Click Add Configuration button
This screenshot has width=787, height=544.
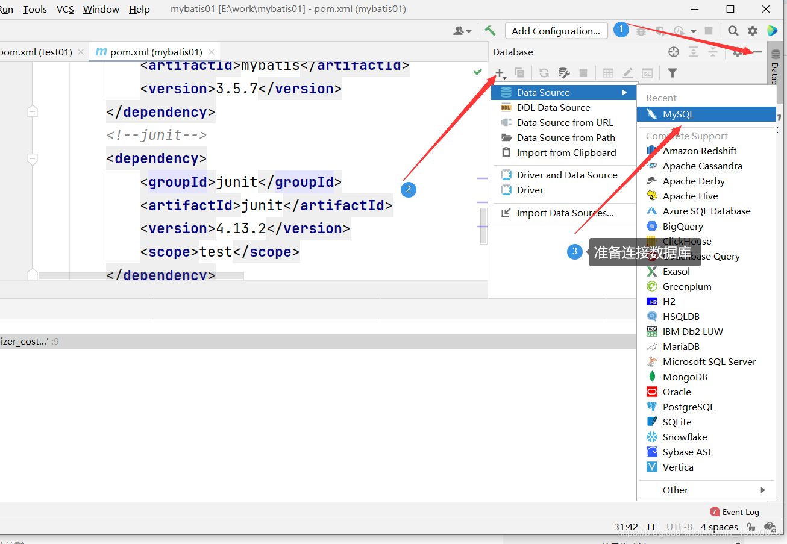pos(556,31)
